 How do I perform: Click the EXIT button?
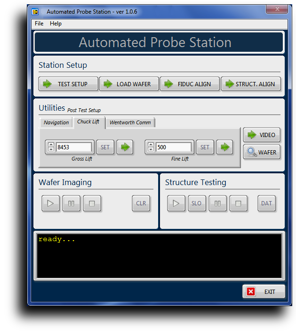[x=264, y=292]
